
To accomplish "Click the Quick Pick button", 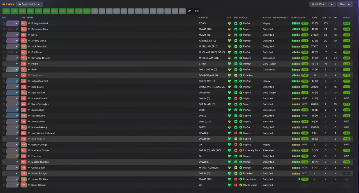I will point(318,4).
